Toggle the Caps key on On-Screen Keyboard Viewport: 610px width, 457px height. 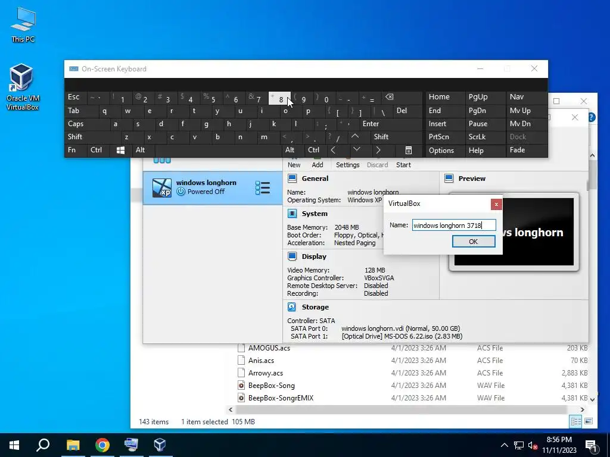tap(88, 124)
